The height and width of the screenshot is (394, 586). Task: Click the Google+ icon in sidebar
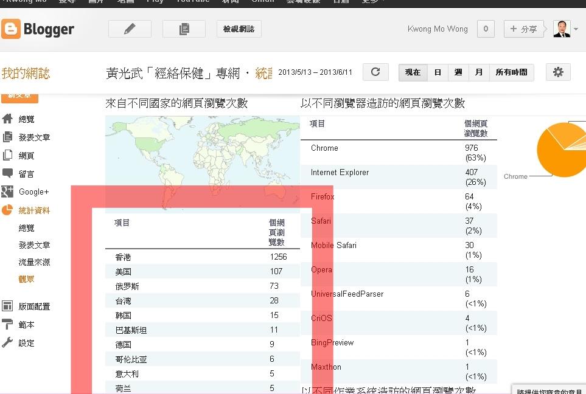click(x=7, y=192)
